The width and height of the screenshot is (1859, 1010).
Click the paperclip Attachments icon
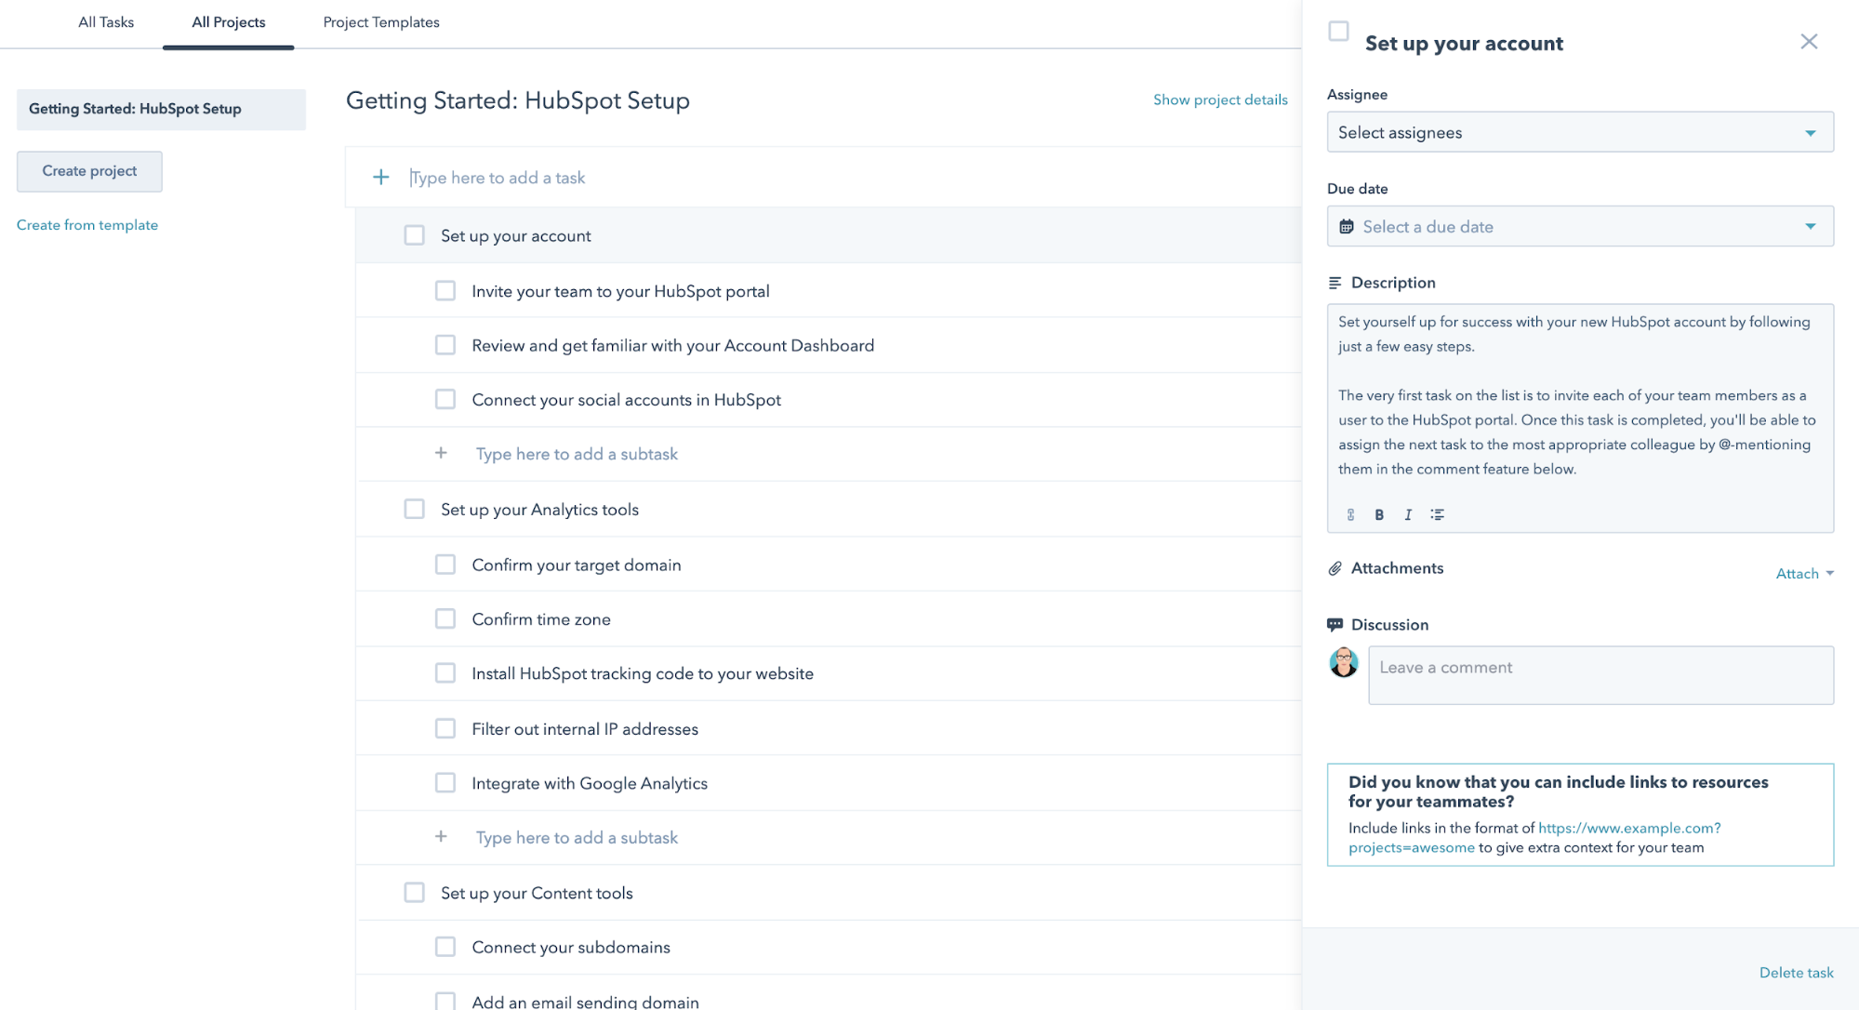1334,568
